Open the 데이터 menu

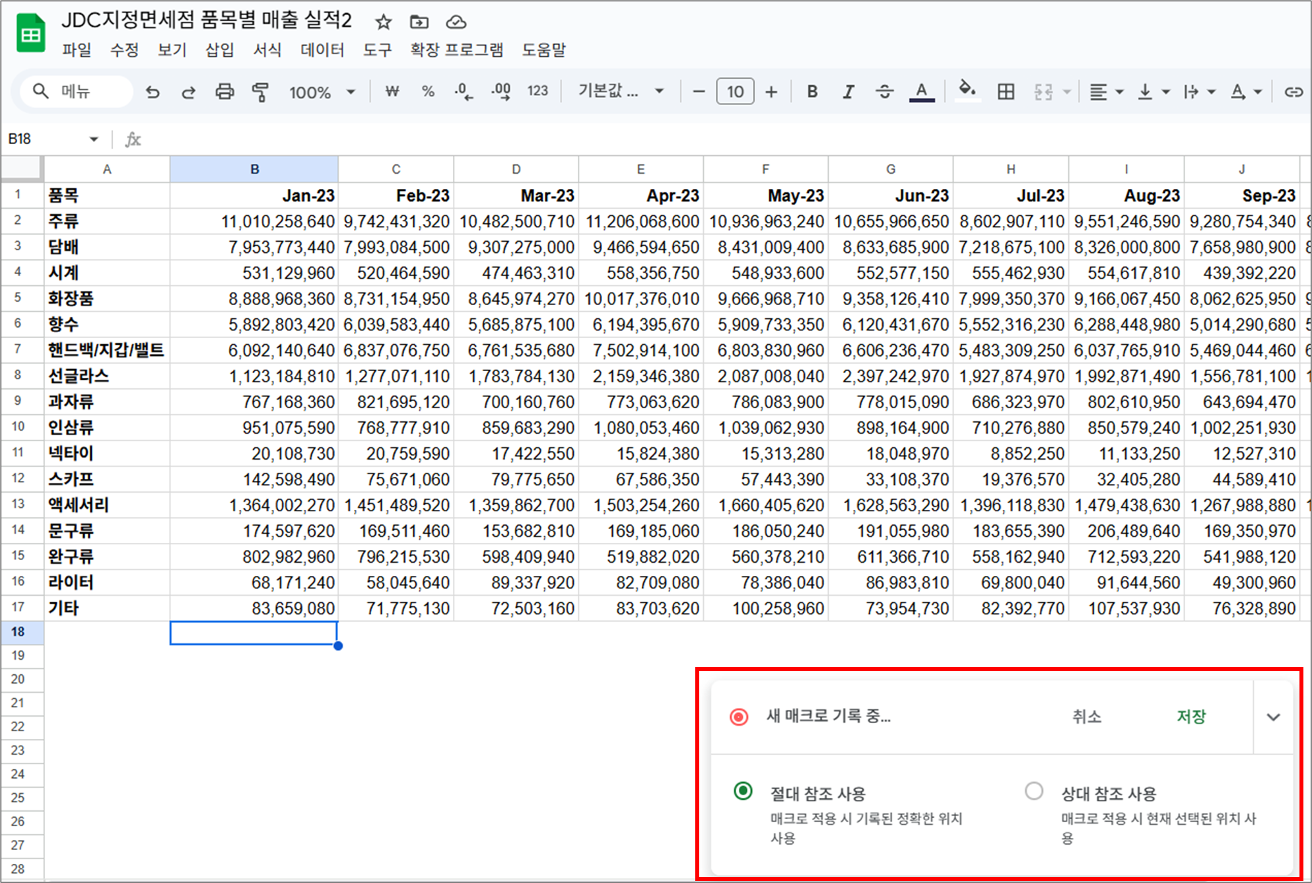coord(322,50)
